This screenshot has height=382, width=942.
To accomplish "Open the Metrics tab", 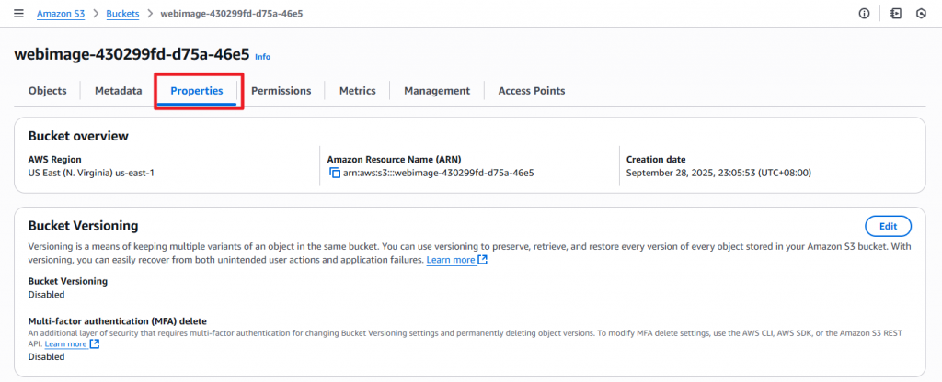I will click(357, 91).
